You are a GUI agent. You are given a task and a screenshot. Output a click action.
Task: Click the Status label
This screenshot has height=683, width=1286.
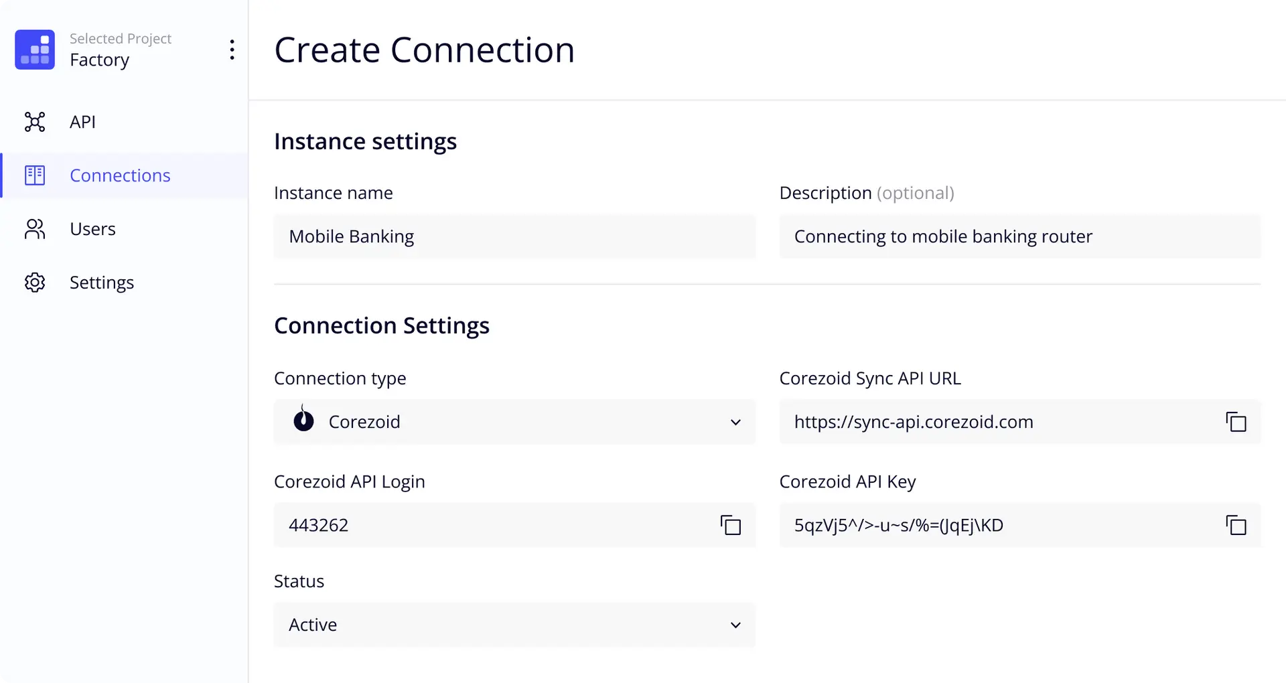coord(299,581)
